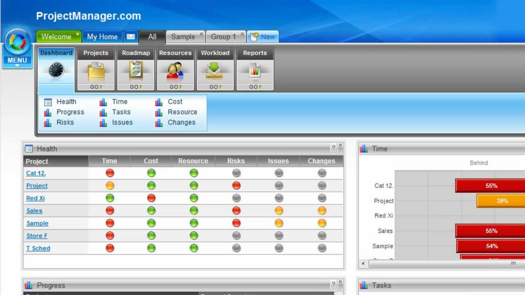The height and width of the screenshot is (295, 525).
Task: Click the Projects GO button
Action: click(x=96, y=87)
